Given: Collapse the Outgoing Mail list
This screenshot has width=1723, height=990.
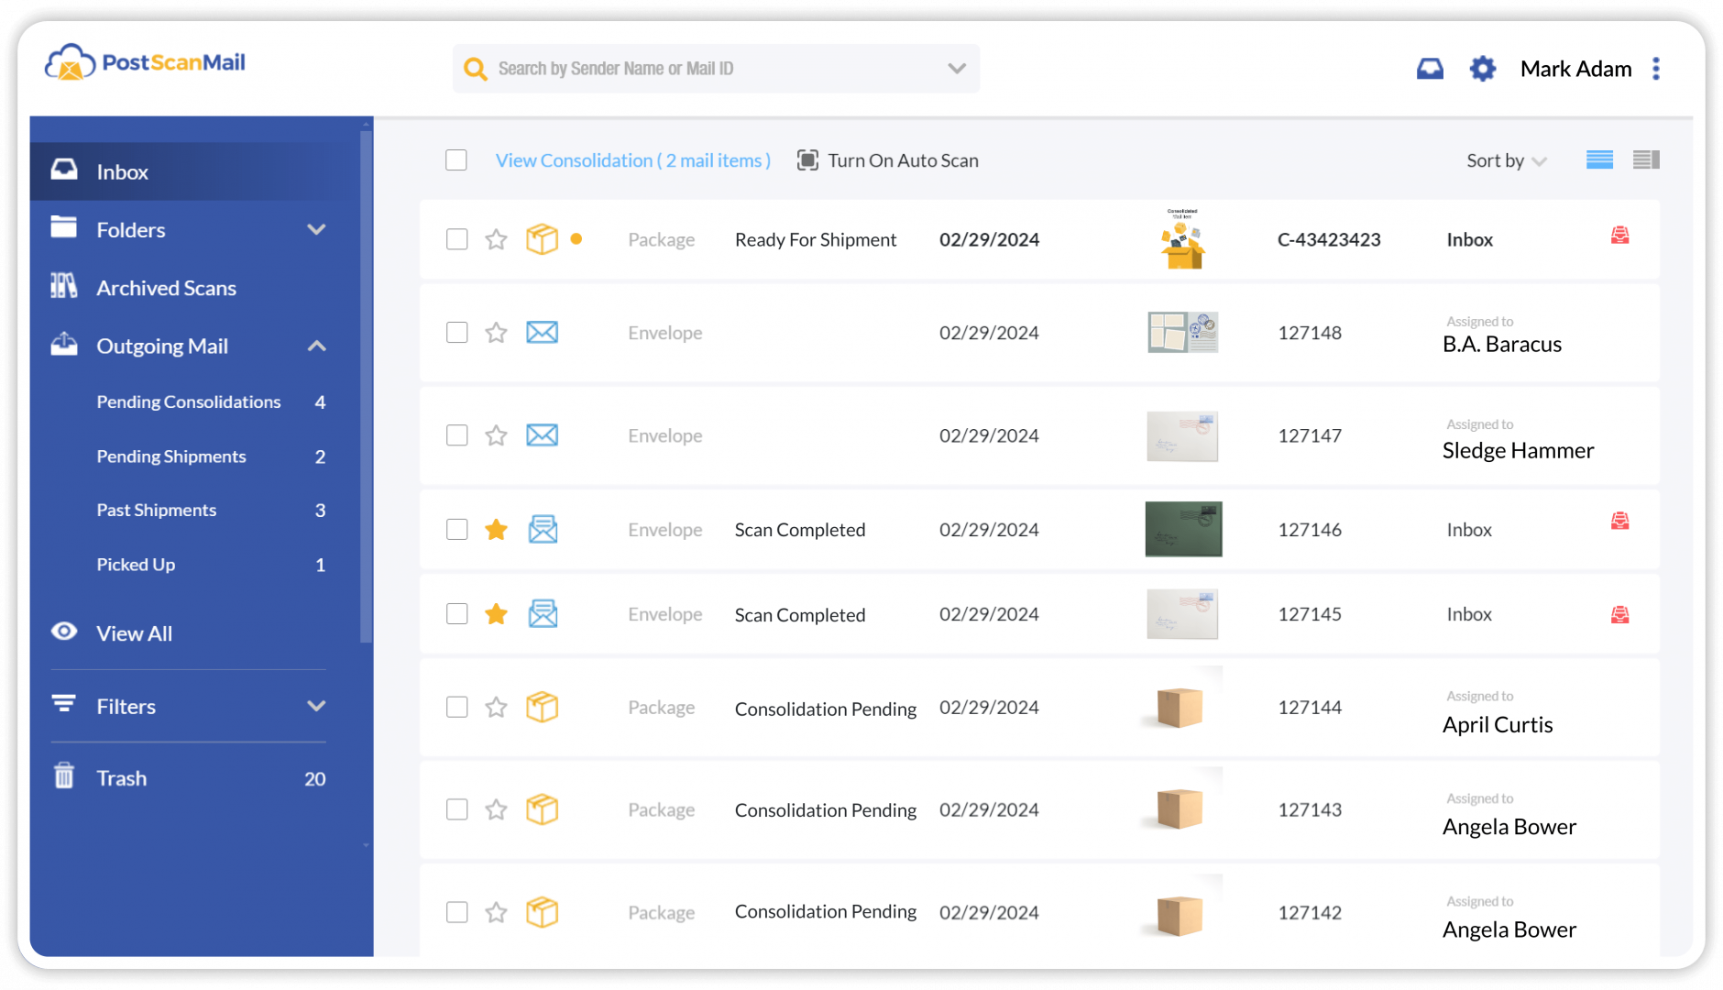Looking at the screenshot, I should (316, 346).
